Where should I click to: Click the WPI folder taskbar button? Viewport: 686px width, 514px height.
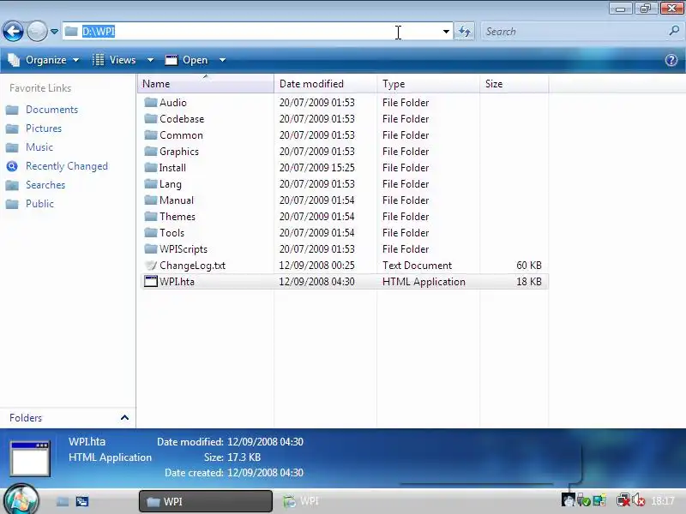(206, 501)
